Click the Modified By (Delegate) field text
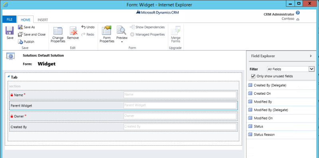The image size is (319, 158). [271, 110]
